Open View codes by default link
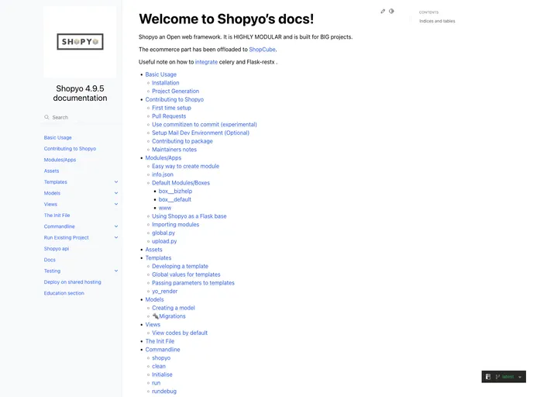The image size is (533, 397). point(180,333)
